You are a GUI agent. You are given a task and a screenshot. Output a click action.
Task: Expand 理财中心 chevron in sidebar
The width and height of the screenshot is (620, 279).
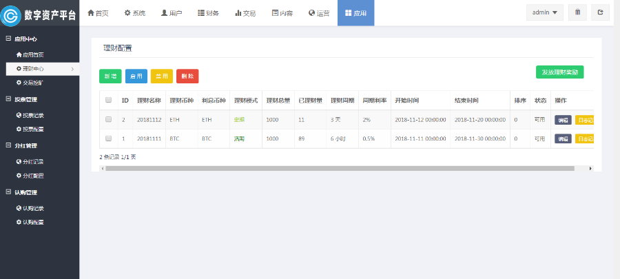pyautogui.click(x=72, y=69)
